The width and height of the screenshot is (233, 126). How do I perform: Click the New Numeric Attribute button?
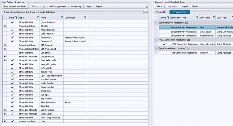(x=15, y=6)
